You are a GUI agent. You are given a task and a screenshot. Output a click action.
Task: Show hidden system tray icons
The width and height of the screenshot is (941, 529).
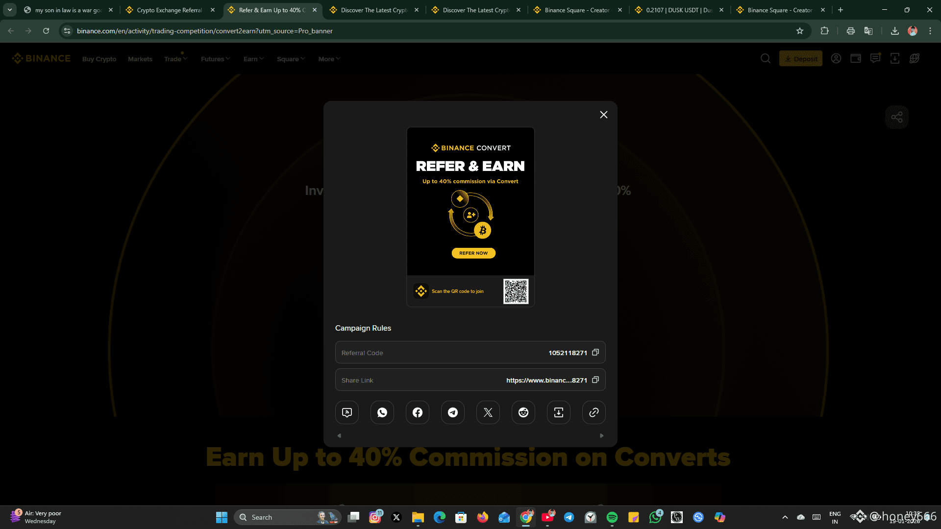[785, 517]
